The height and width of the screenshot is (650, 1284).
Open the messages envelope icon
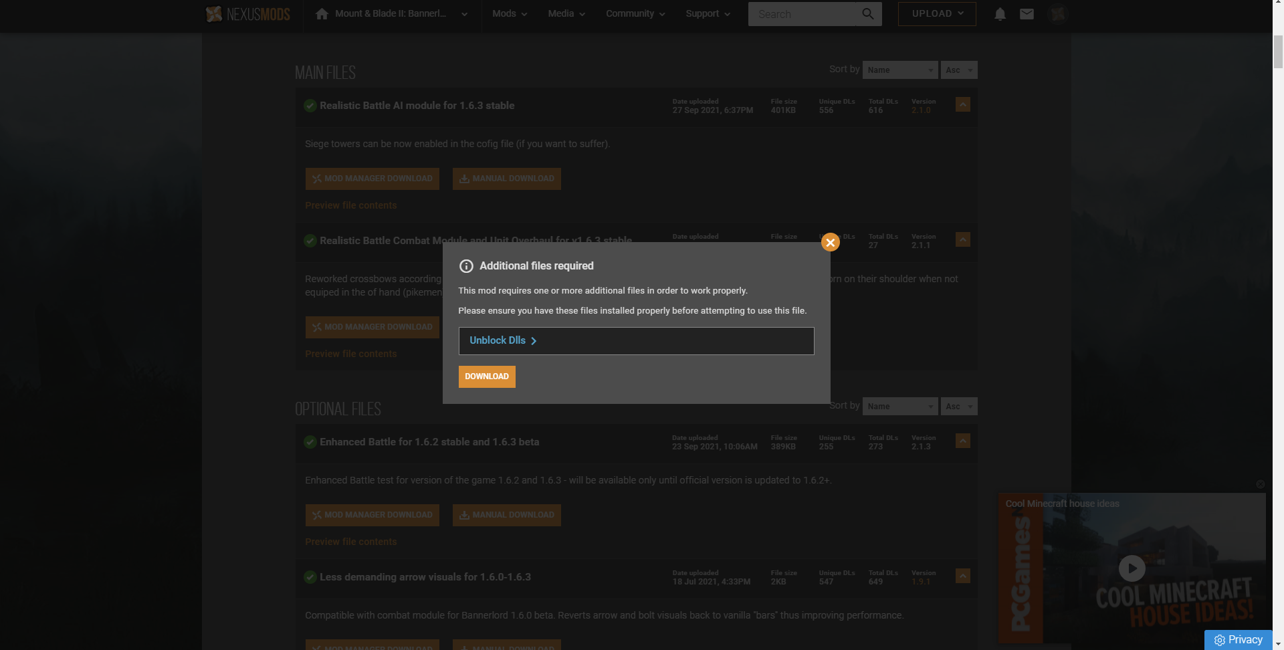pos(1027,14)
